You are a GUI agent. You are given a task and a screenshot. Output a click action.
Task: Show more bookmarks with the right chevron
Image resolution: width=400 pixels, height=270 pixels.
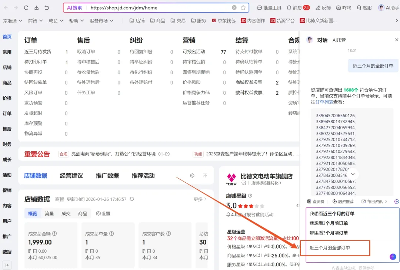pos(397,21)
